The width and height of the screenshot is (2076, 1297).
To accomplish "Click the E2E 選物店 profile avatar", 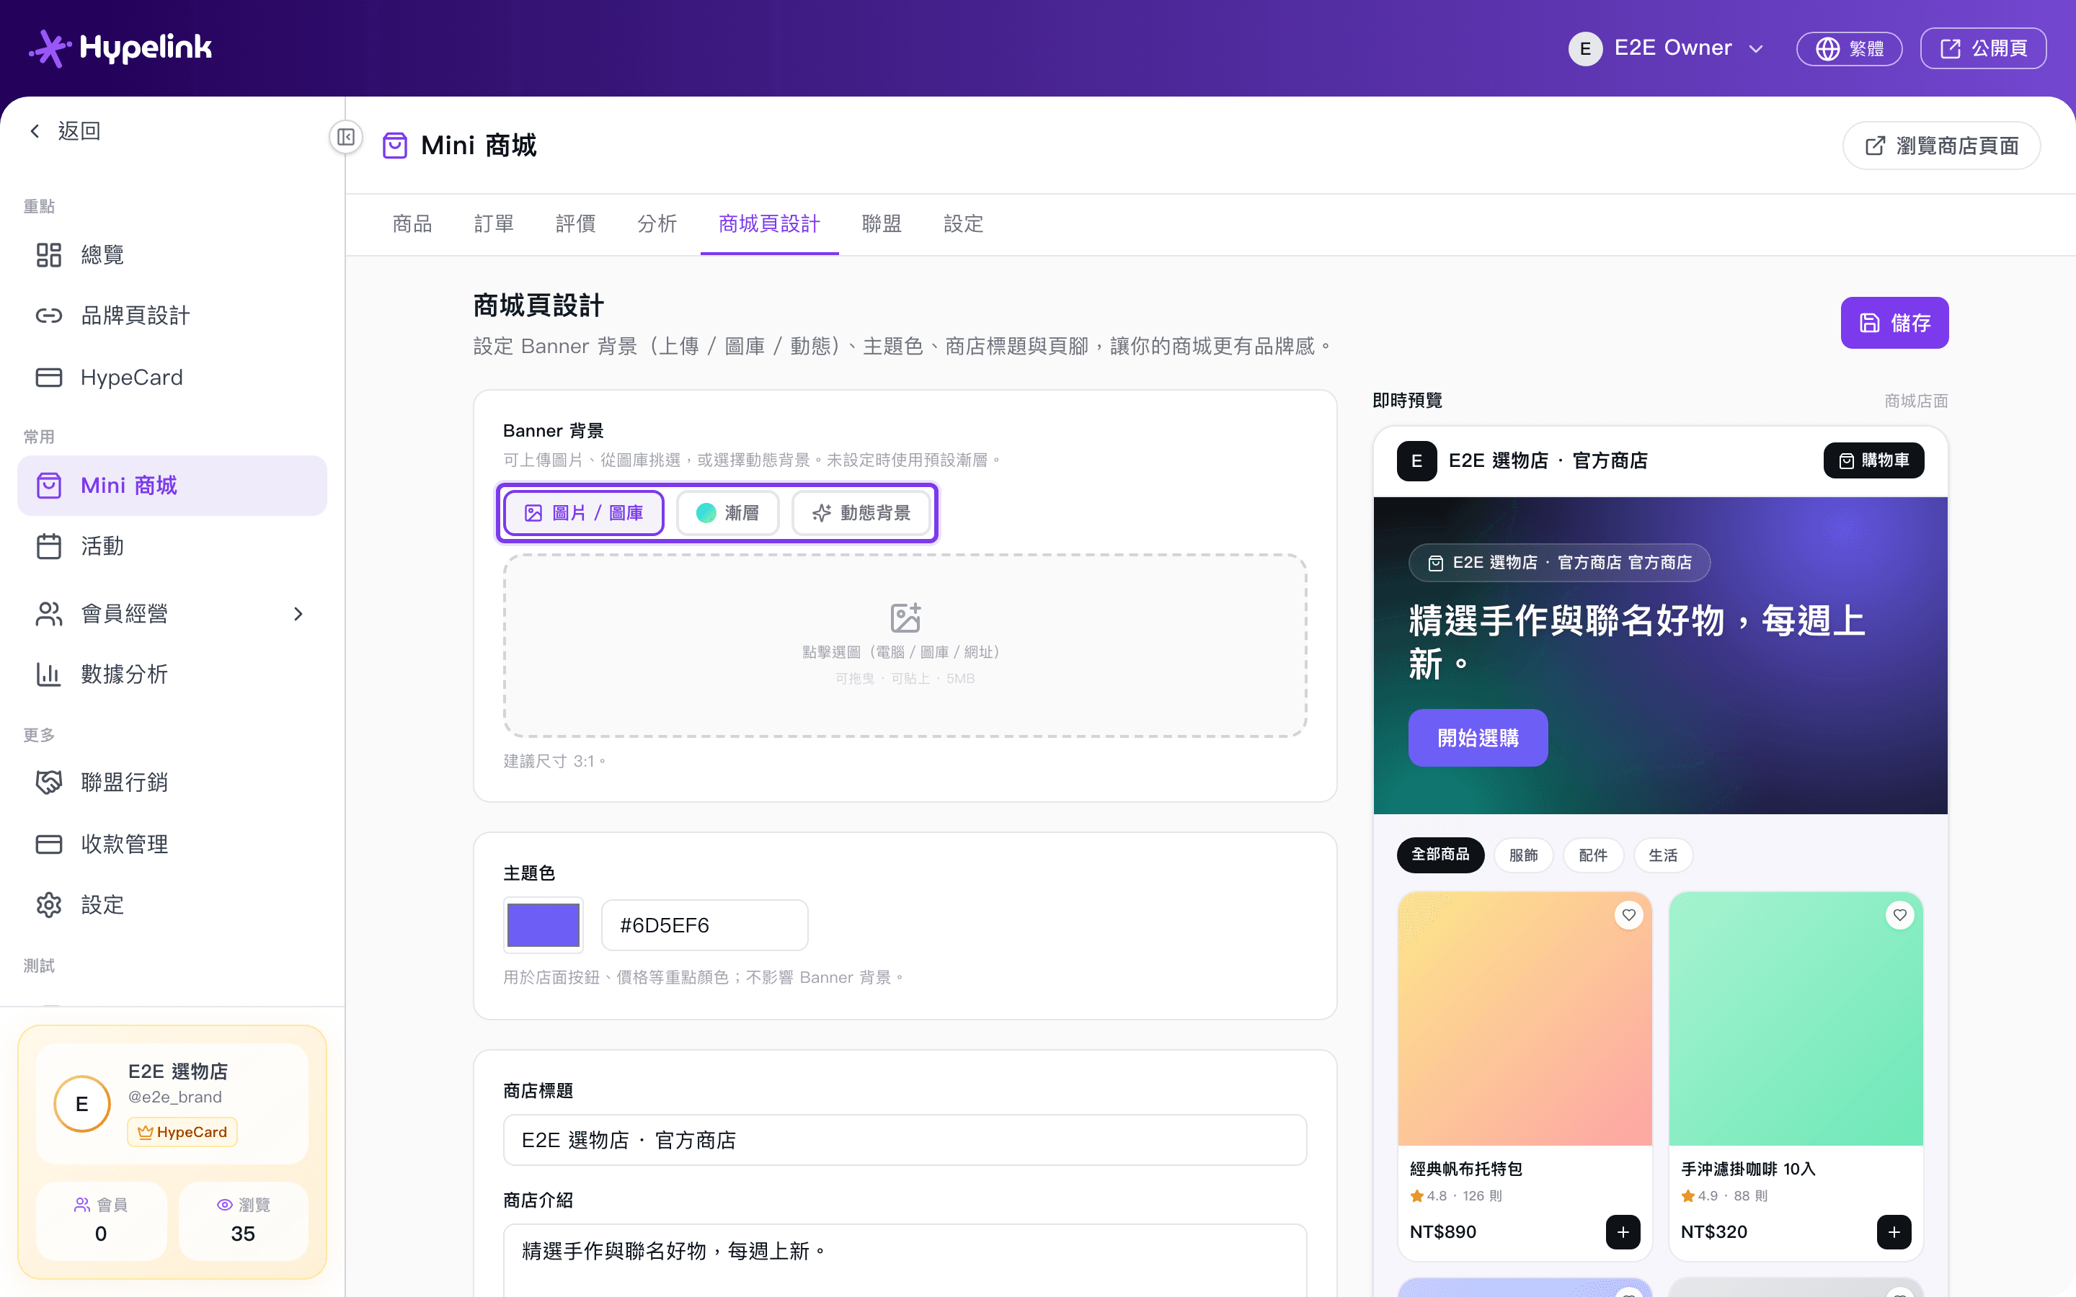I will tap(82, 1104).
